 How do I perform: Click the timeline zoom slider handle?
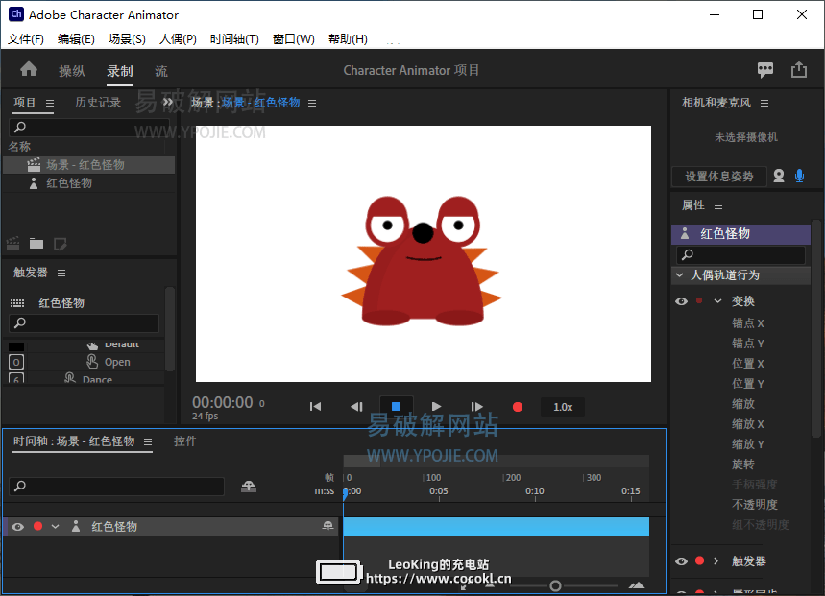tap(555, 585)
